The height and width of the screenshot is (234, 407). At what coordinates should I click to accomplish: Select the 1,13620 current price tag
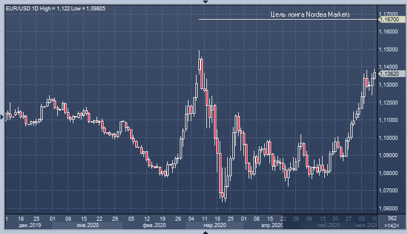tap(388, 74)
